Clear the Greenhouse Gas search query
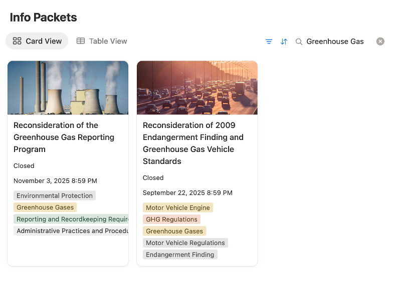This screenshot has height=288, width=397. click(380, 41)
